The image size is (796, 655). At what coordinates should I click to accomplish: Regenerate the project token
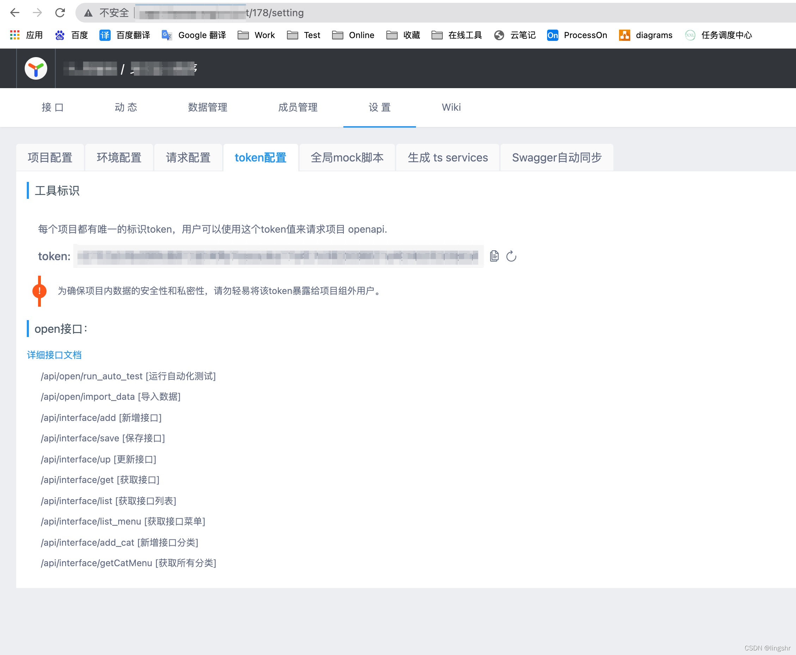(512, 256)
